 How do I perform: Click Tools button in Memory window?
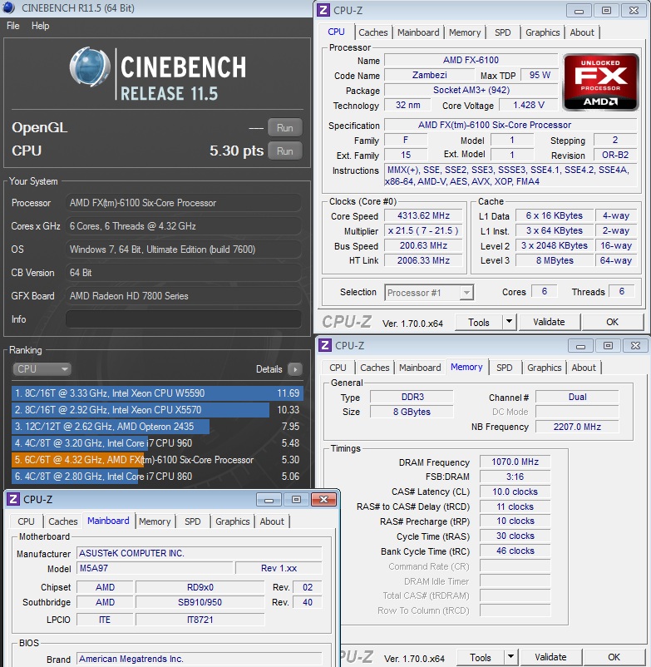pos(481,657)
